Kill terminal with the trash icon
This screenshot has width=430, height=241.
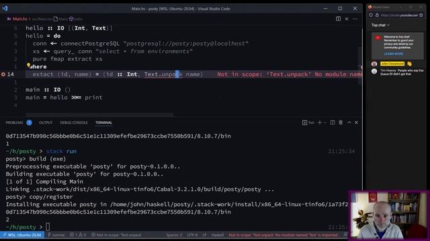click(x=341, y=123)
